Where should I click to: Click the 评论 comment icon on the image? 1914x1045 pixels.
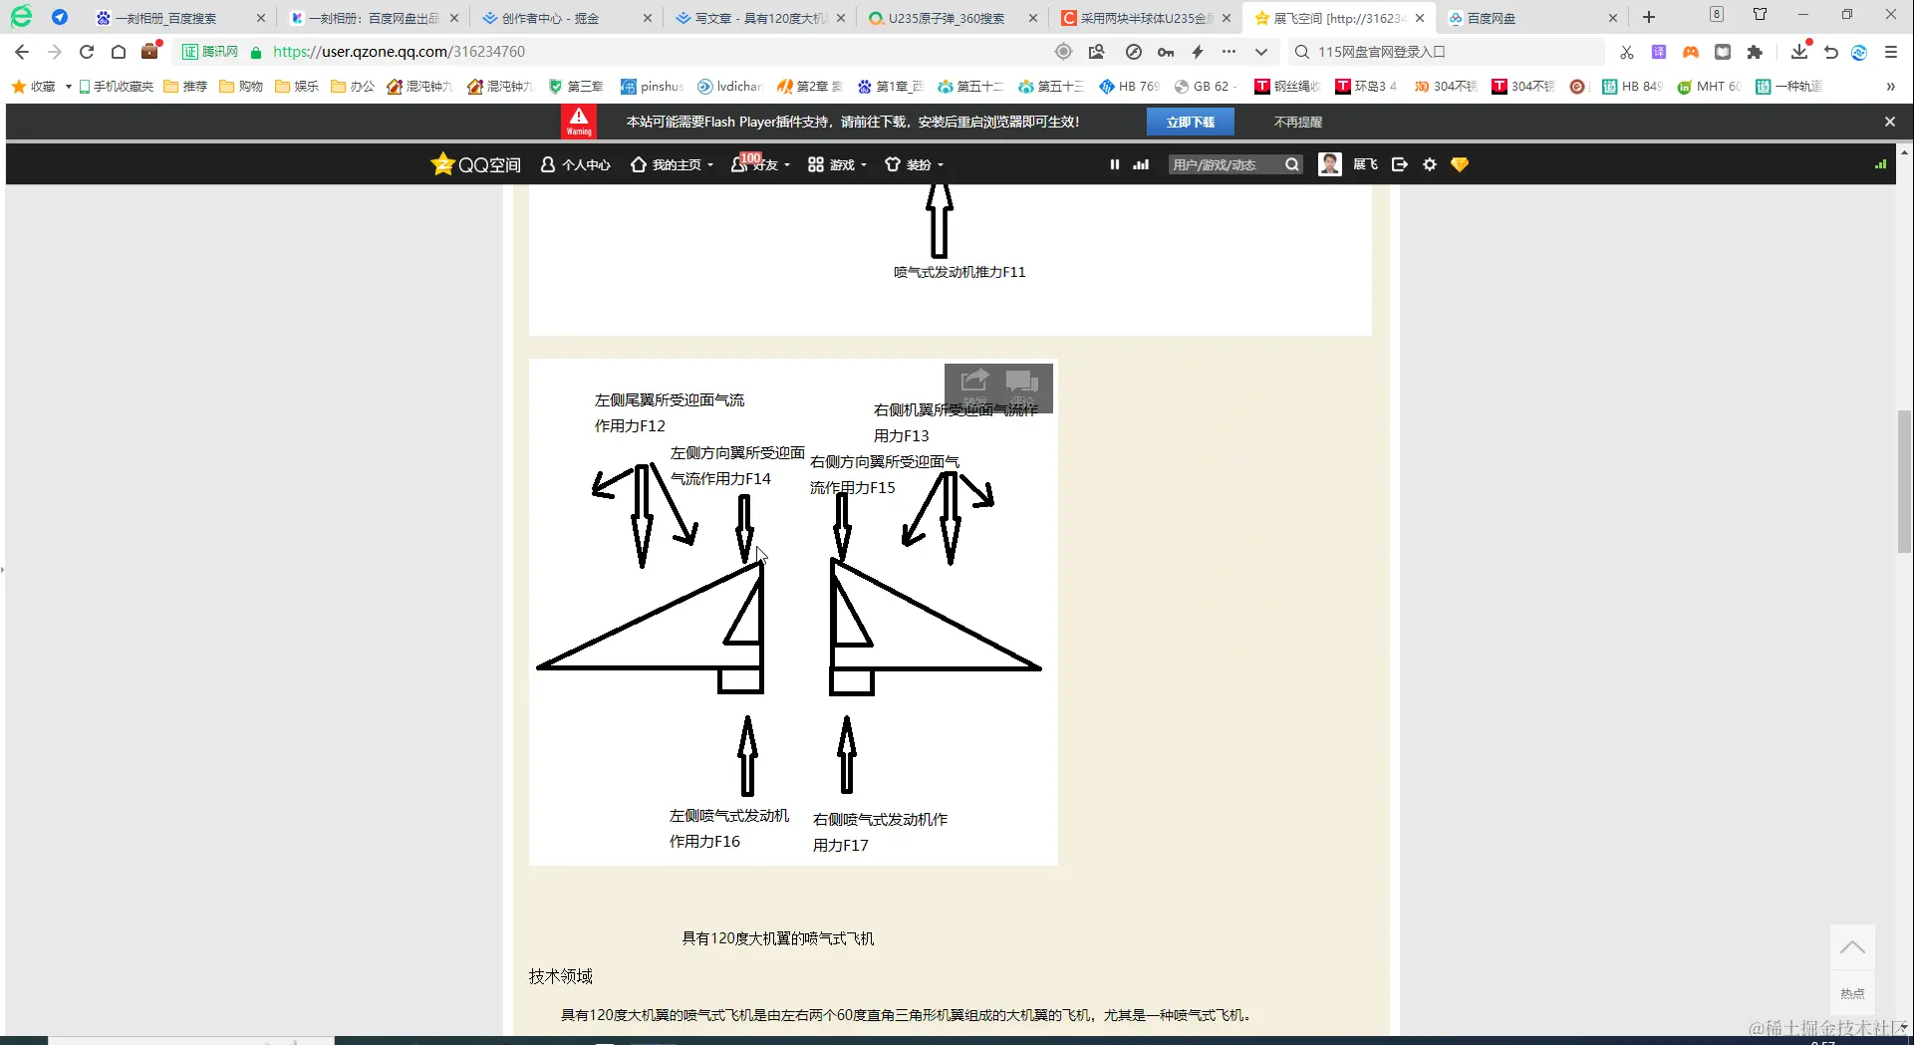click(1021, 382)
